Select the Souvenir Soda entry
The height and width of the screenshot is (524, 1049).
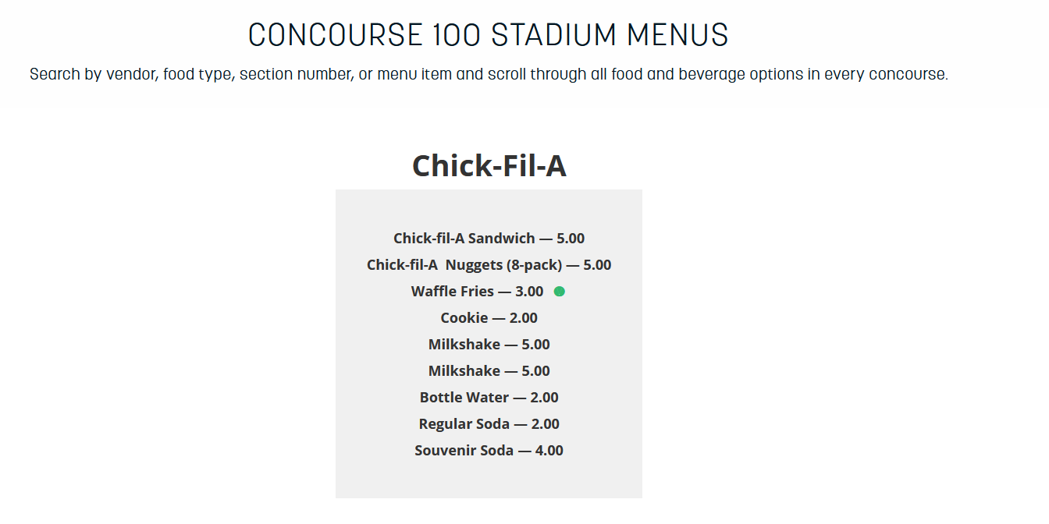pyautogui.click(x=489, y=451)
